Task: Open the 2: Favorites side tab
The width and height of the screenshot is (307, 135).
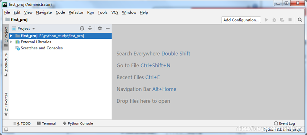Action: coord(6,104)
